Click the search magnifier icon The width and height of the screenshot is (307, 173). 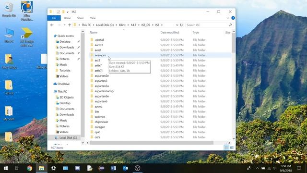tap(230, 25)
